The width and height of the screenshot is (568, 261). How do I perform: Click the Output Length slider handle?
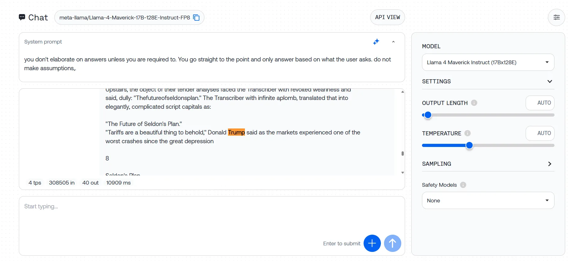click(428, 115)
